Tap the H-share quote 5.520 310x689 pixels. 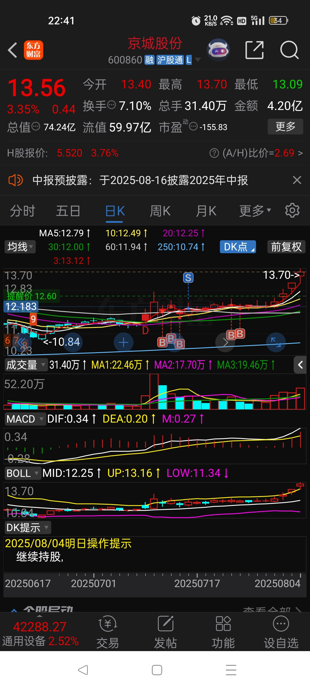click(x=69, y=153)
